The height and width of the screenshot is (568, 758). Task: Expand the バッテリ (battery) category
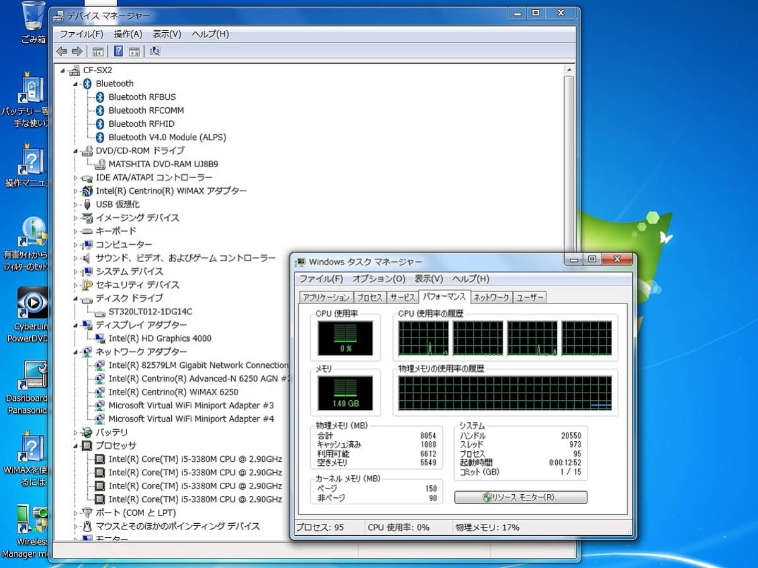[76, 432]
